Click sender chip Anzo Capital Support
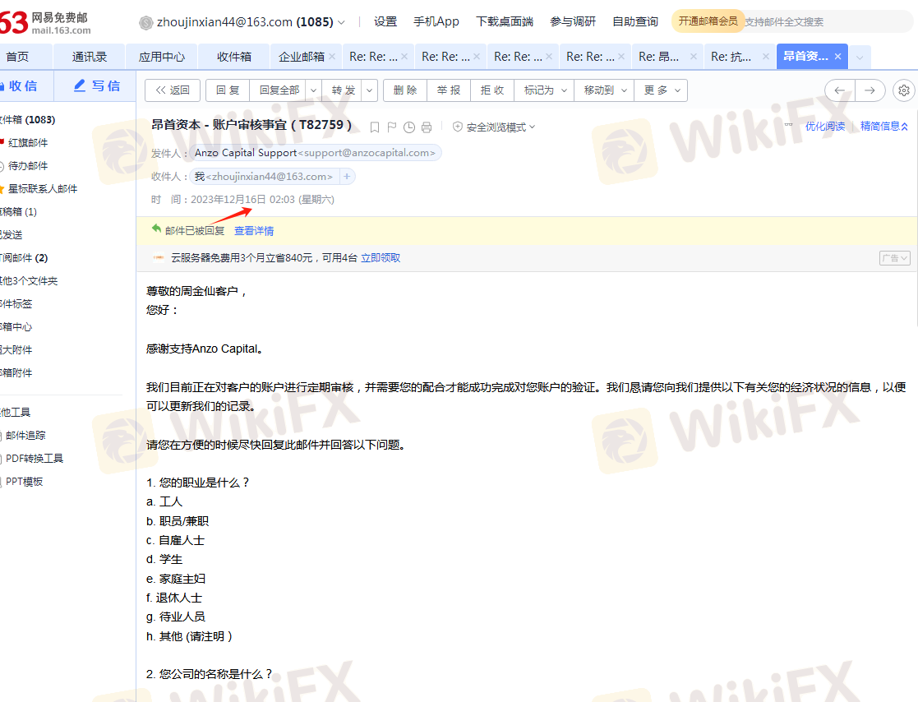 [315, 153]
